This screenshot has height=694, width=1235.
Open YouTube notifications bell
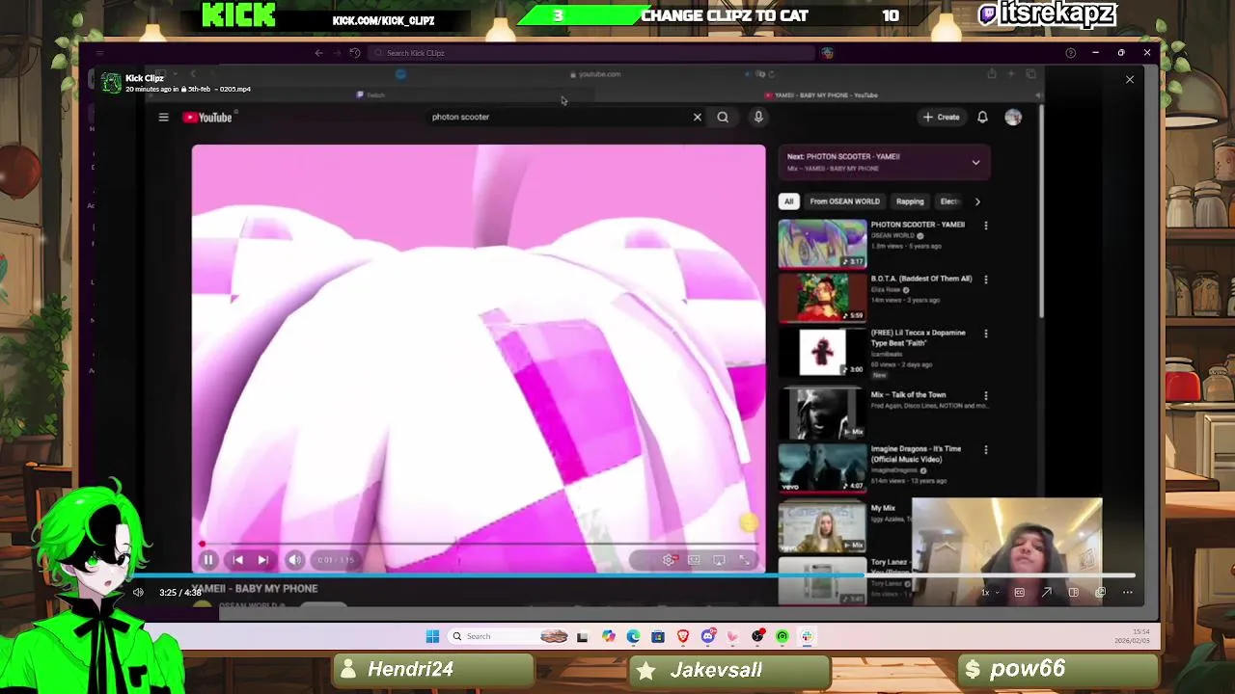[x=982, y=117]
